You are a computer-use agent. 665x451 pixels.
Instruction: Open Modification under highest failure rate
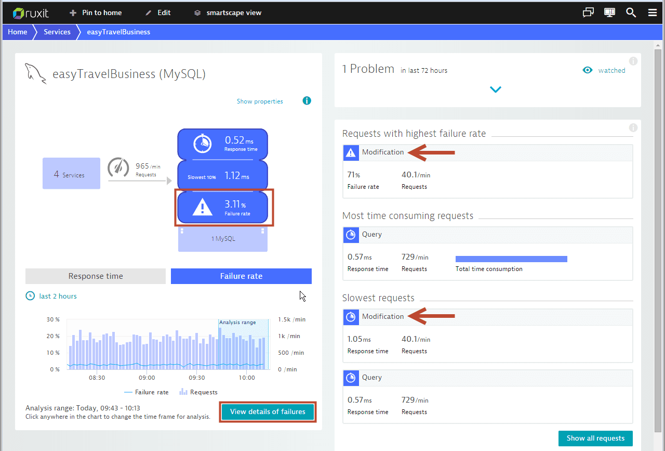point(383,152)
